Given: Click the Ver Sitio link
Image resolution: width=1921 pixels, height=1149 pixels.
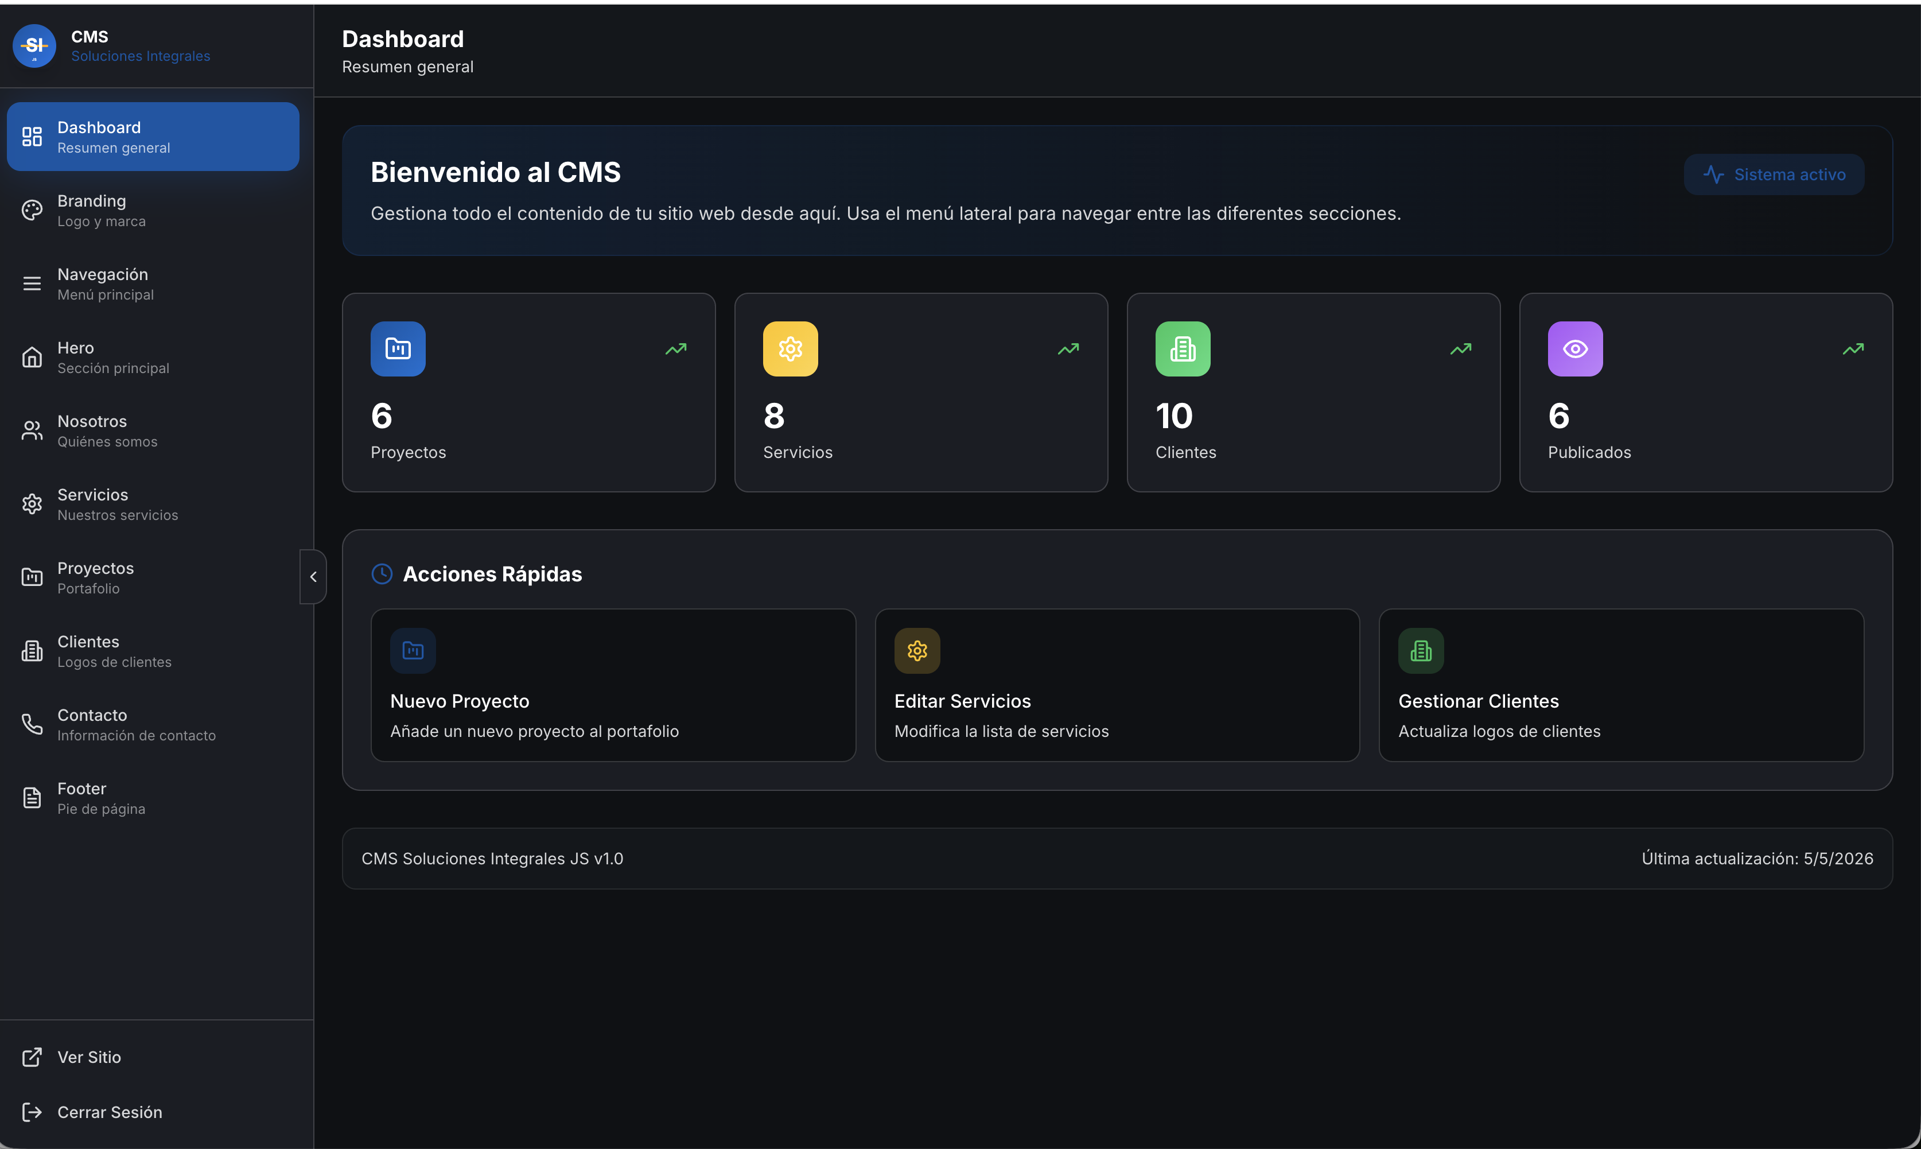Looking at the screenshot, I should (x=153, y=1058).
